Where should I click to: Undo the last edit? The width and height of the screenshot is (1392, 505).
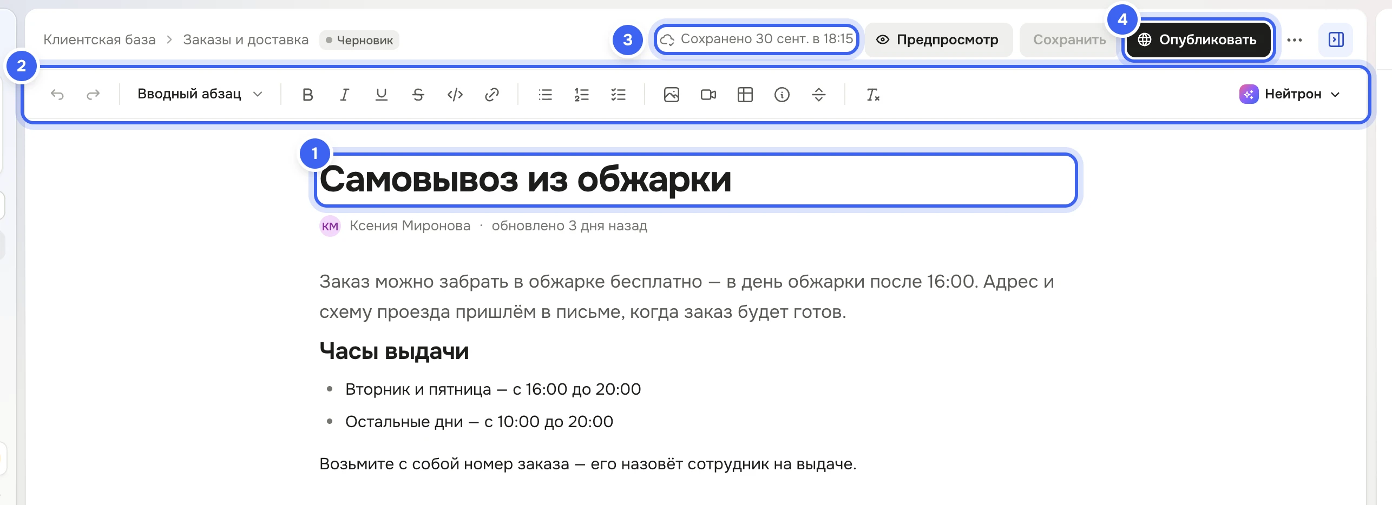point(57,95)
